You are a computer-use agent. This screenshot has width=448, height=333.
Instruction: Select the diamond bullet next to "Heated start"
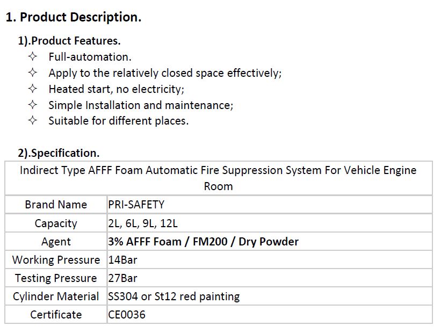(33, 89)
